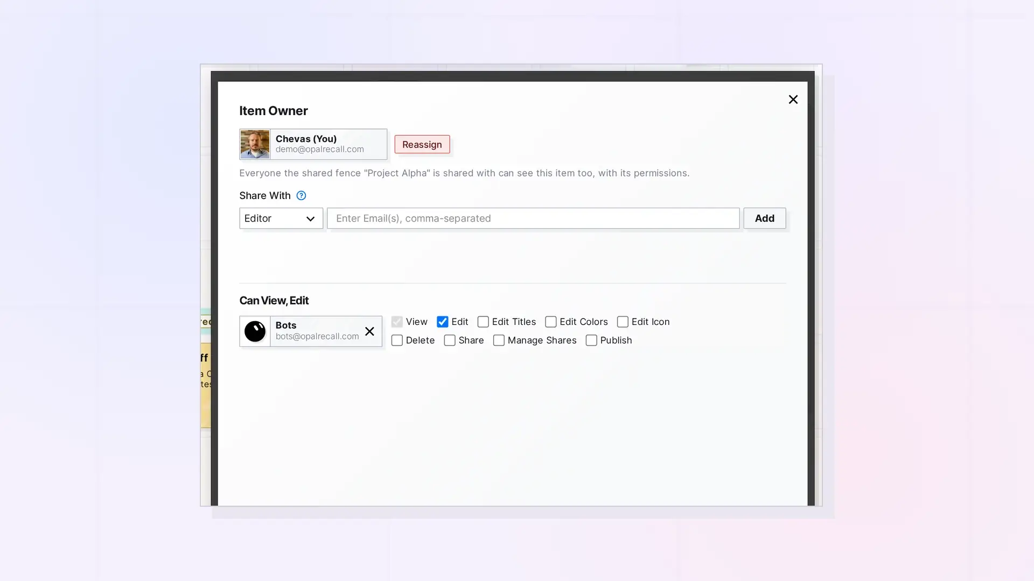Screen dimensions: 1034x581
Task: Click the Bots avatar icon
Action: point(255,331)
